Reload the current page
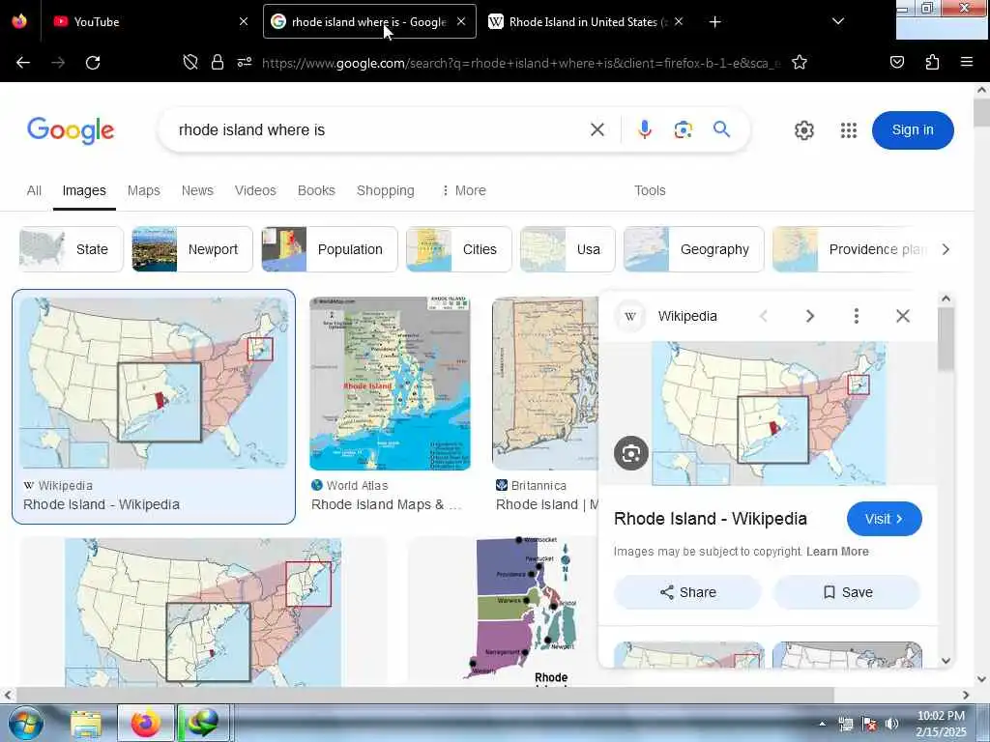Image resolution: width=990 pixels, height=742 pixels. point(93,63)
